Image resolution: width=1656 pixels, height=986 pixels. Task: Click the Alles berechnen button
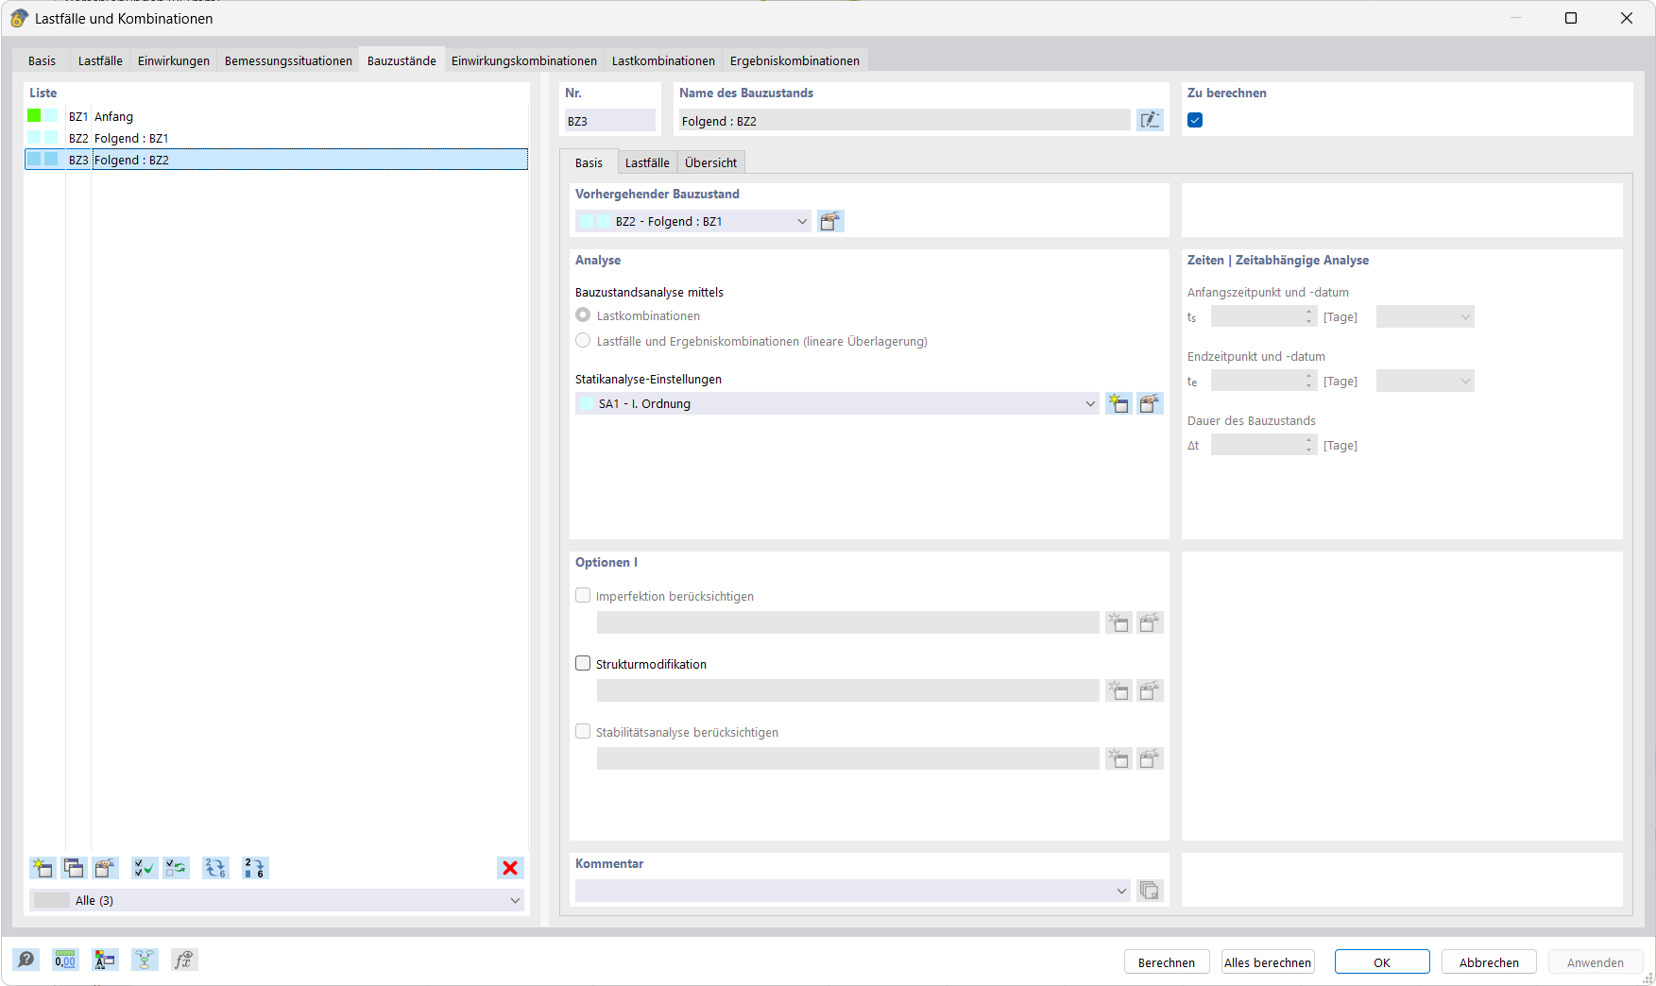tap(1267, 961)
